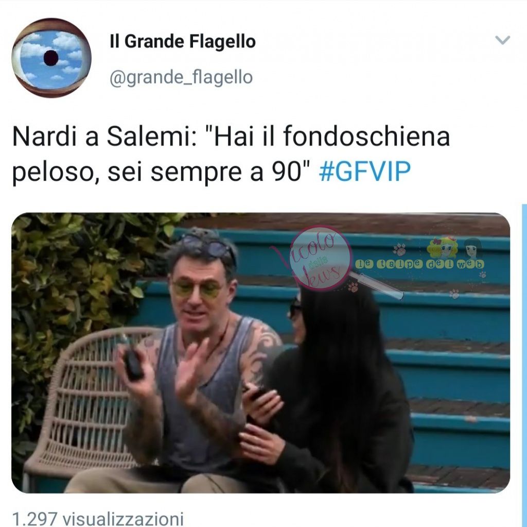Click the paw print beneath the Vicolo logo

[353, 287]
